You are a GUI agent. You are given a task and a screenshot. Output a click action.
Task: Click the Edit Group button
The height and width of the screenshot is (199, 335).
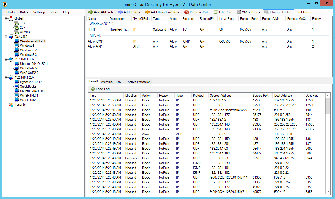(304, 12)
